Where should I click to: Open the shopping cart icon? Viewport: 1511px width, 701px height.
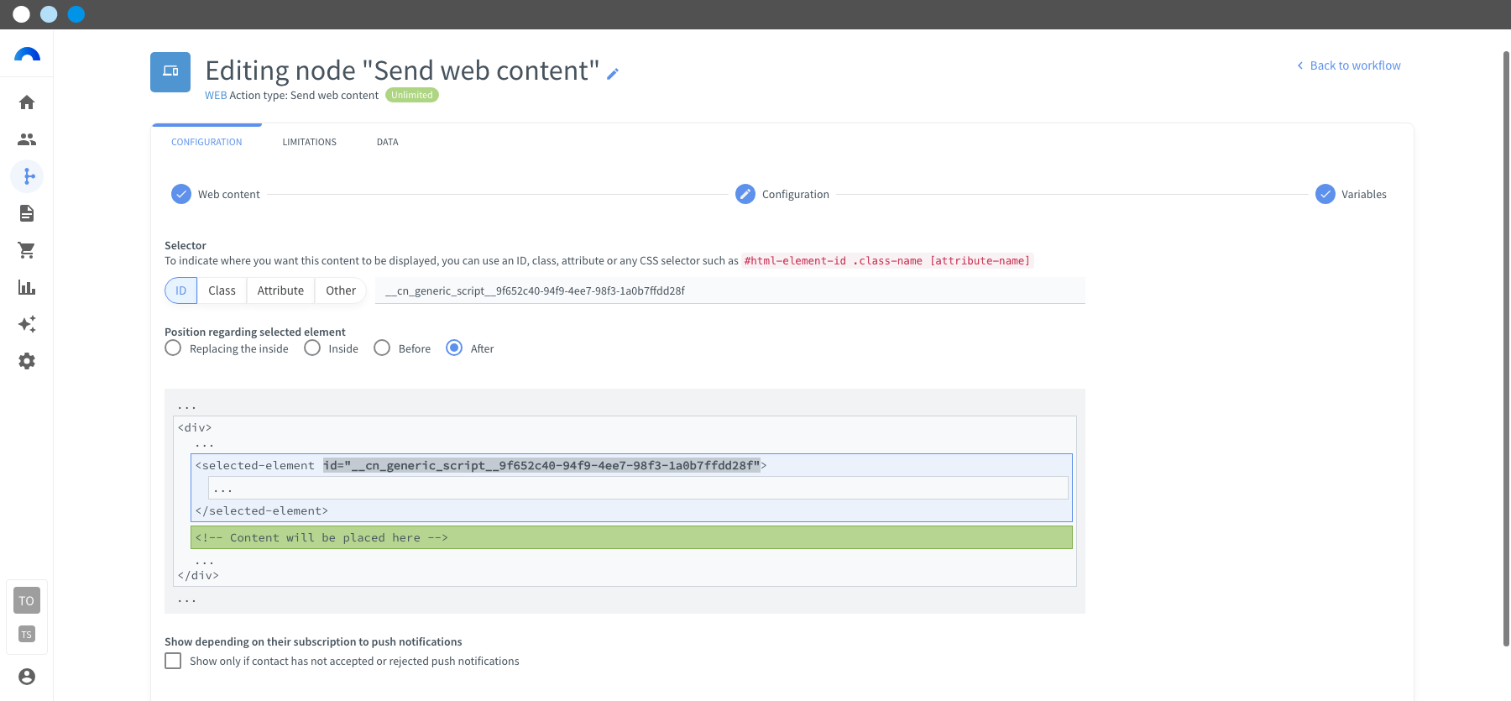click(x=27, y=250)
